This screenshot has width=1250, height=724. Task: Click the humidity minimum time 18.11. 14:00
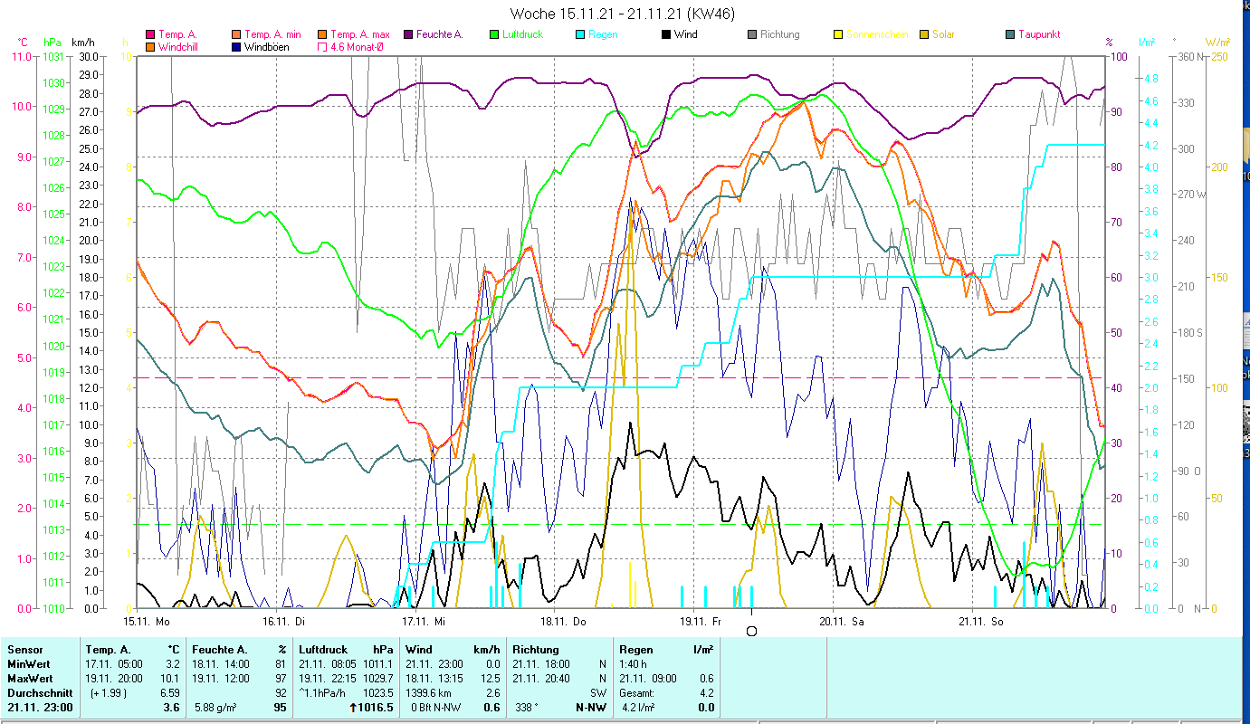[x=222, y=664]
